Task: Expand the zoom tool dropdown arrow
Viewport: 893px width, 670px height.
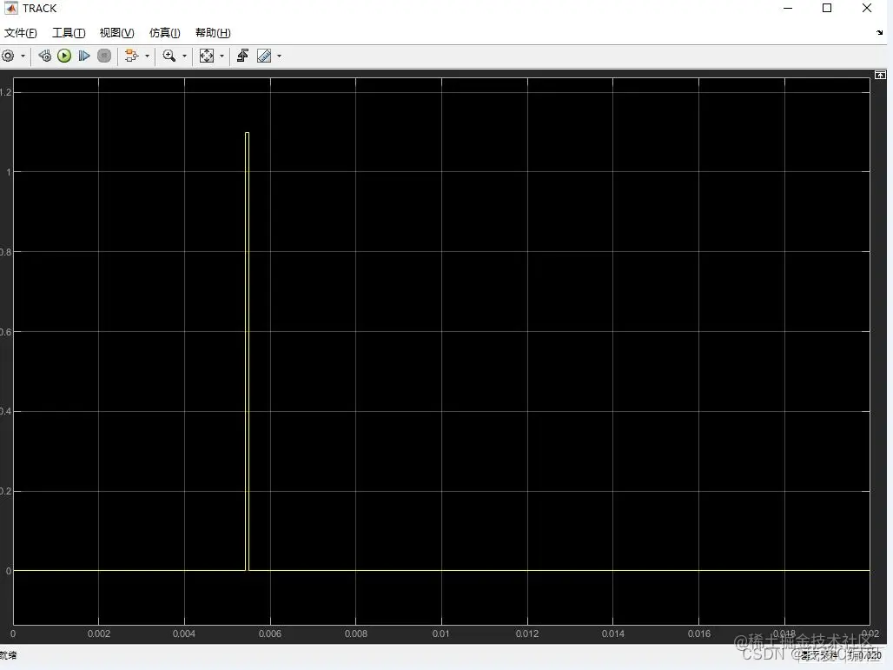Action: click(x=184, y=56)
